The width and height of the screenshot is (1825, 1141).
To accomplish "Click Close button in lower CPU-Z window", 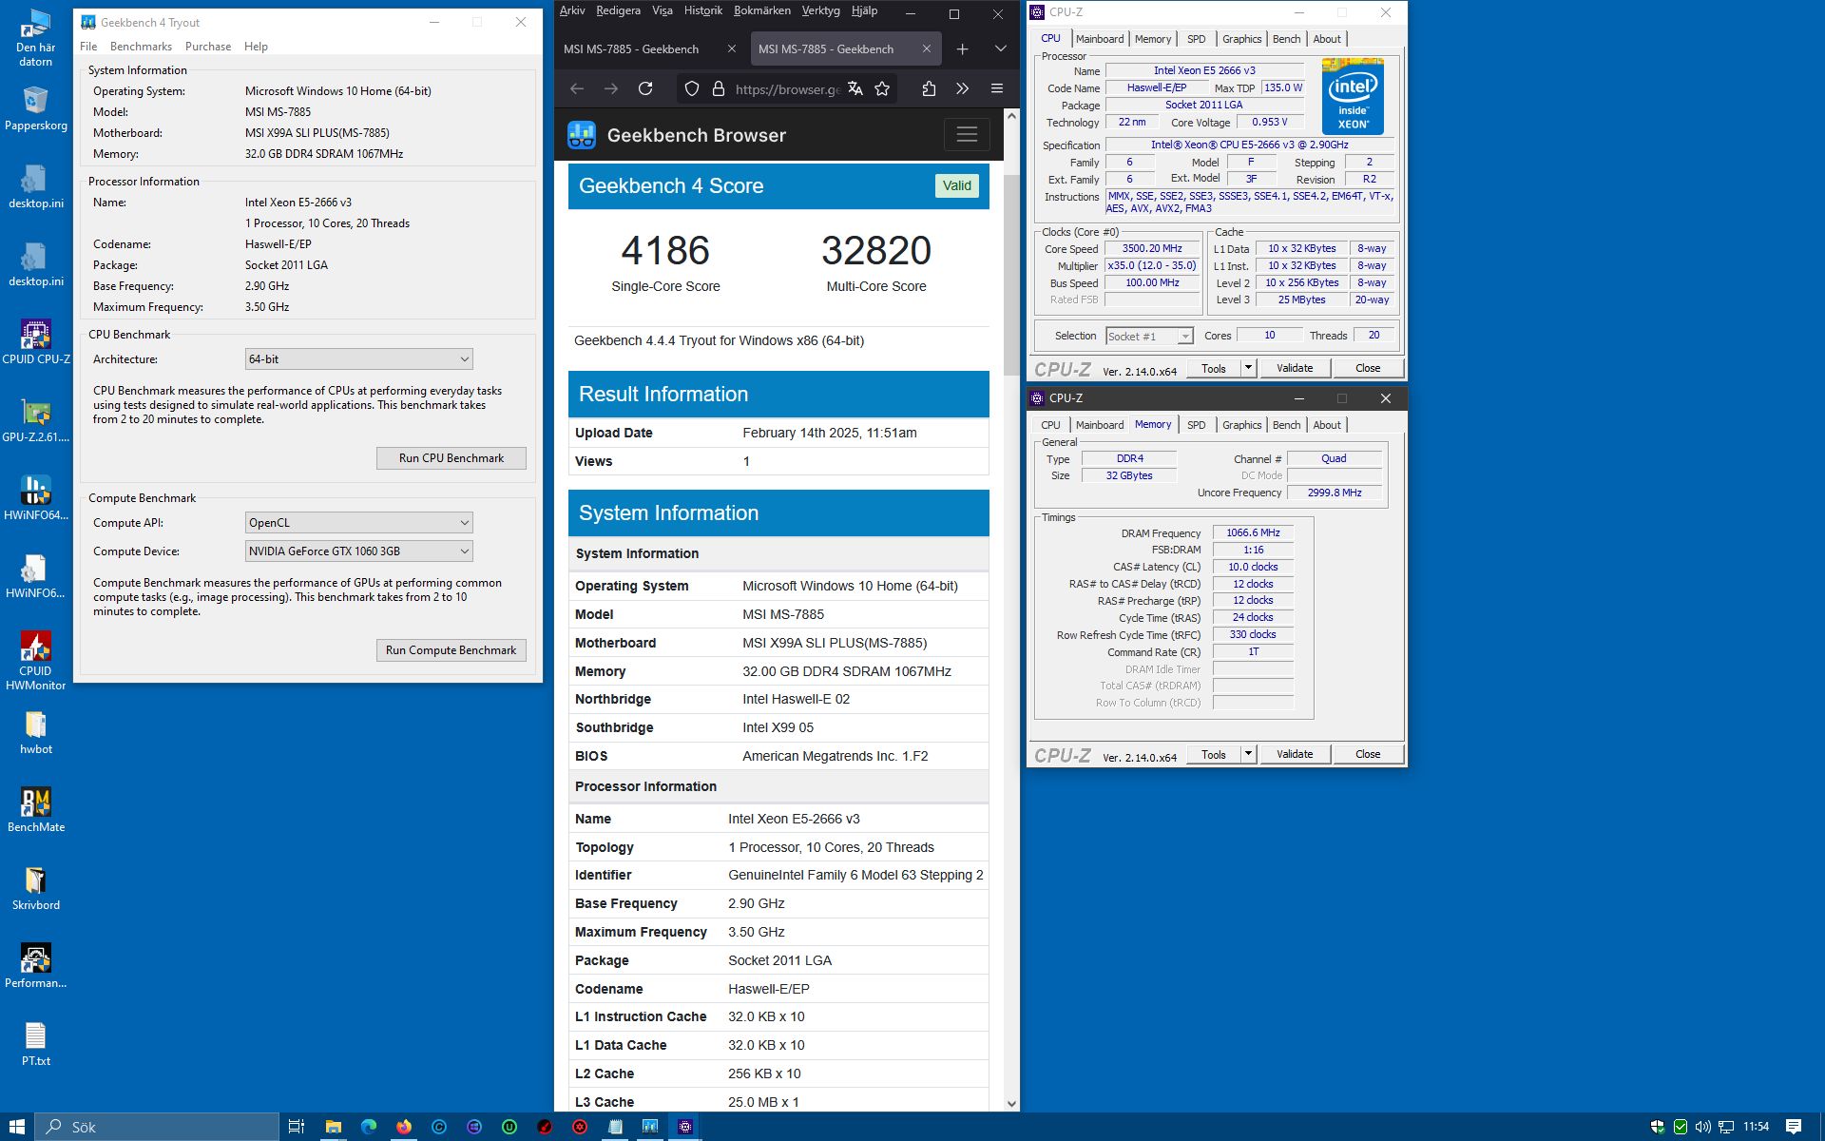I will click(x=1368, y=754).
